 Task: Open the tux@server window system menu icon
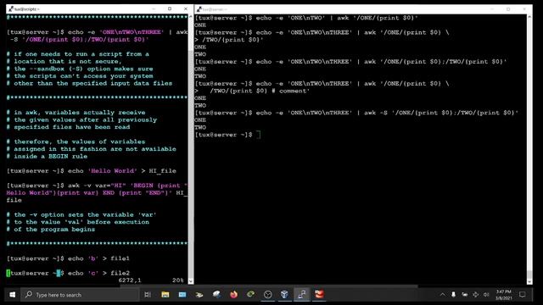(x=199, y=9)
